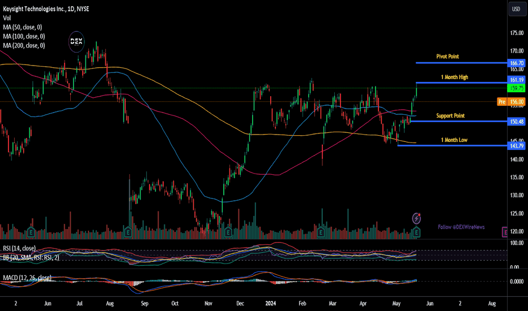Click the 161.19 price label
The height and width of the screenshot is (311, 528).
[517, 80]
